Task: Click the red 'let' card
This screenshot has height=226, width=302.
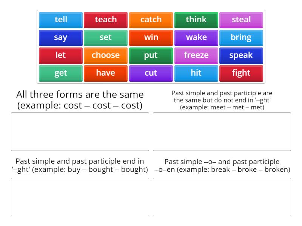Action: pos(60,55)
